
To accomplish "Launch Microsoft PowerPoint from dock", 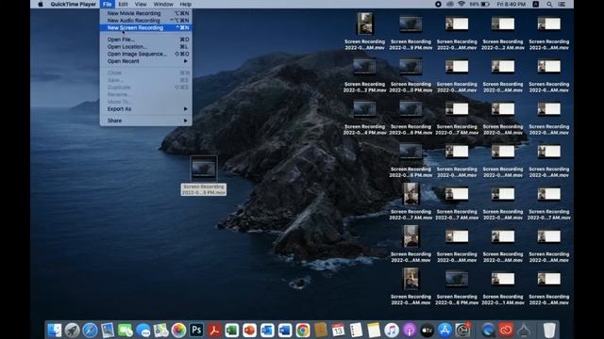I will point(249,331).
